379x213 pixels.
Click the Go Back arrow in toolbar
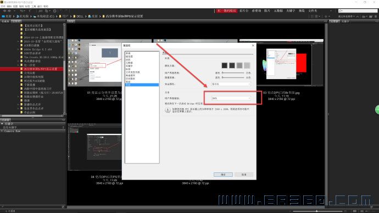pos(4,11)
